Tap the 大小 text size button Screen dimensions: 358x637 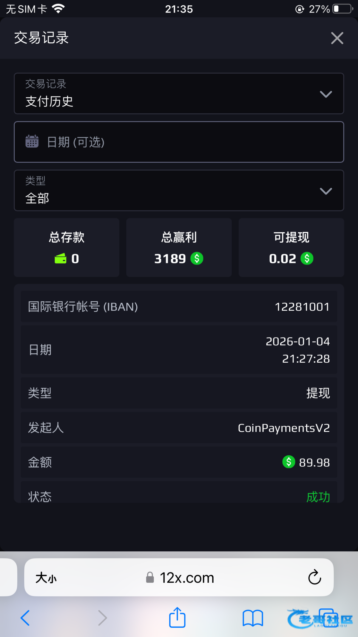(46, 578)
